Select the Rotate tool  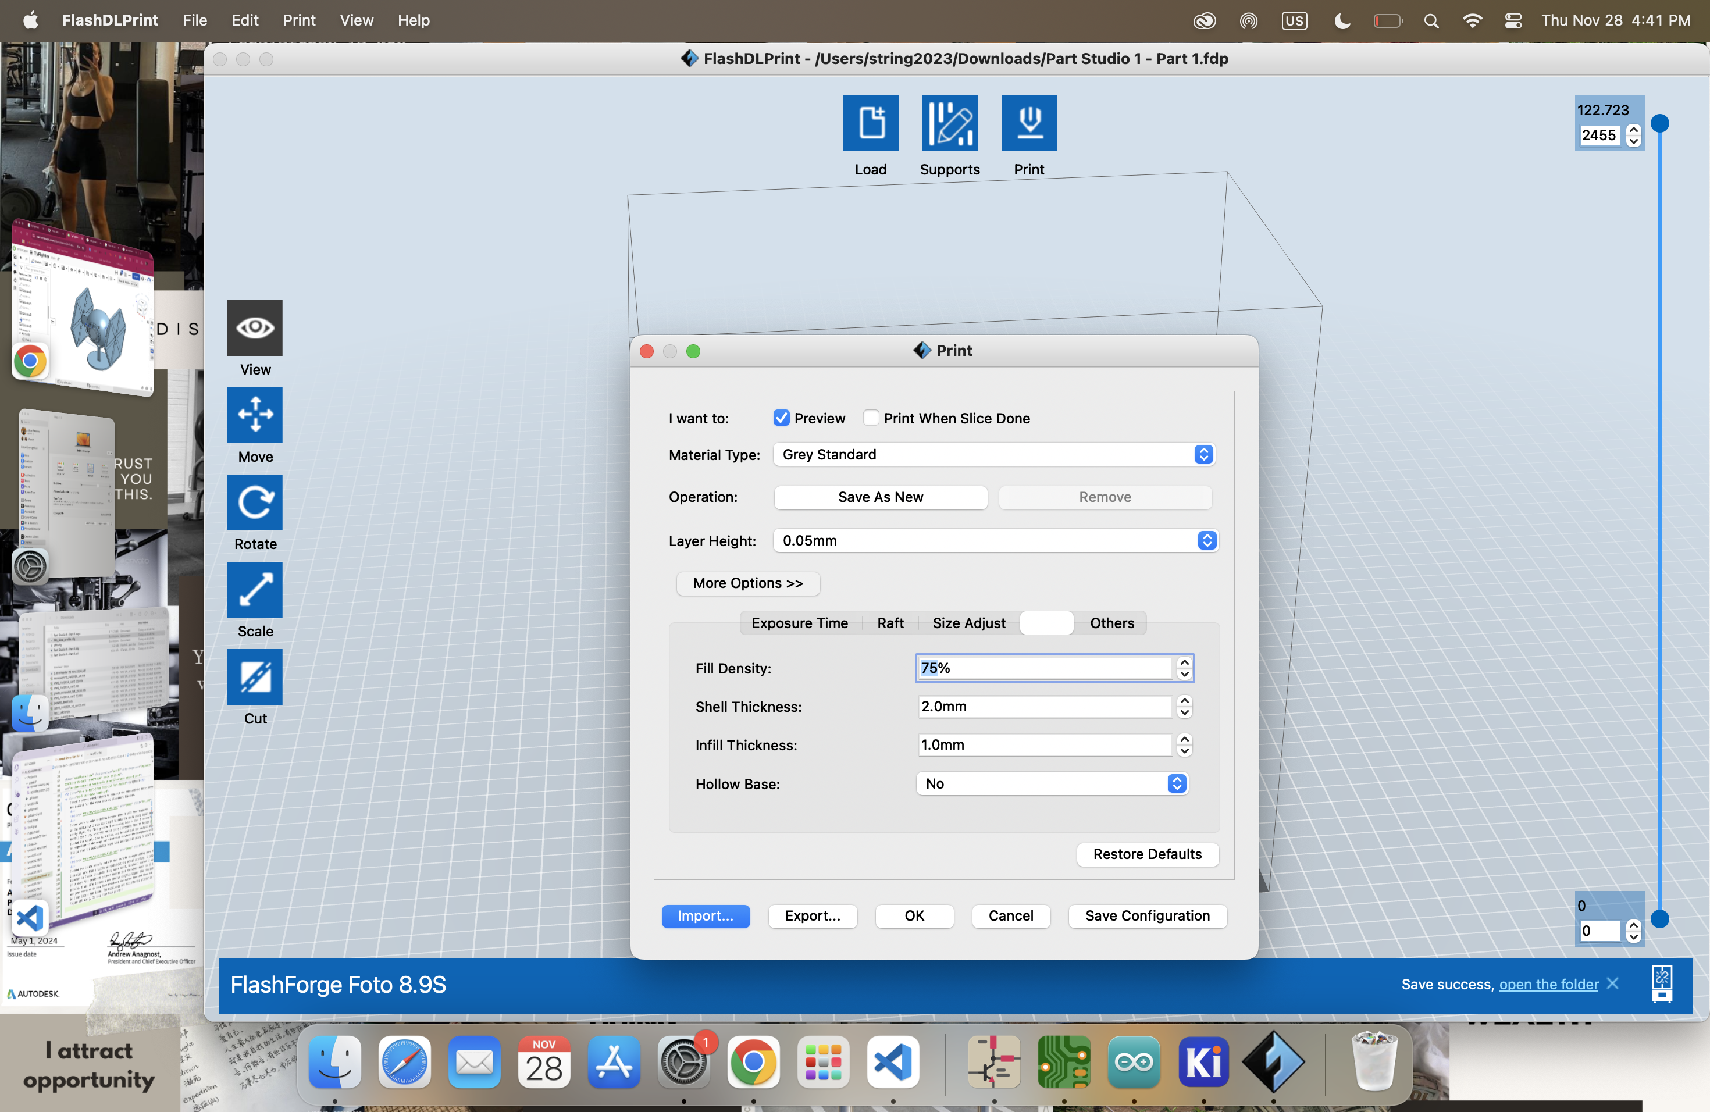click(254, 502)
